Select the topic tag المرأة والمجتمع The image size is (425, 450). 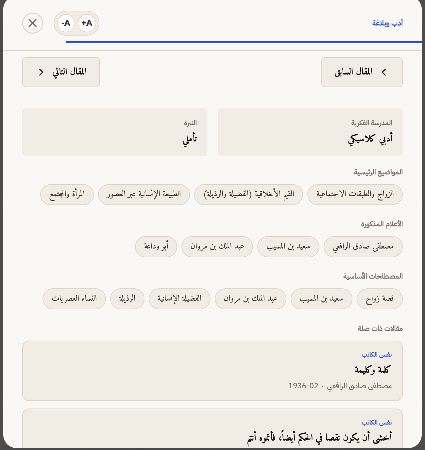66,194
